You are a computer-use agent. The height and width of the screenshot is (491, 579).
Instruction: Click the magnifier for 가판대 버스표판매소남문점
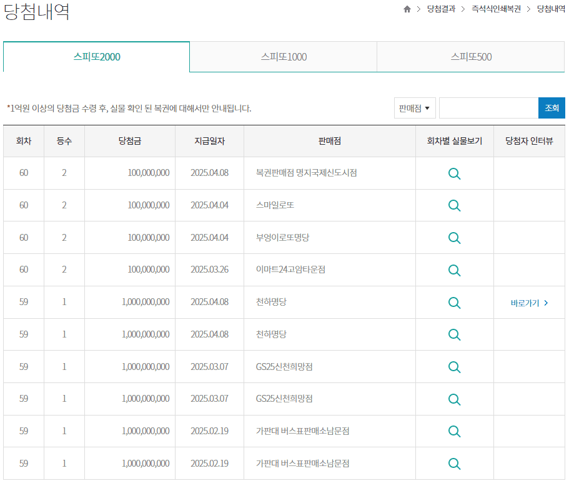(x=454, y=430)
